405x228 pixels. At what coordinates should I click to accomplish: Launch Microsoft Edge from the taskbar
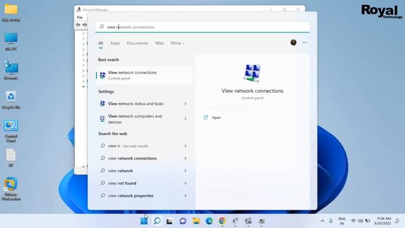(x=209, y=221)
